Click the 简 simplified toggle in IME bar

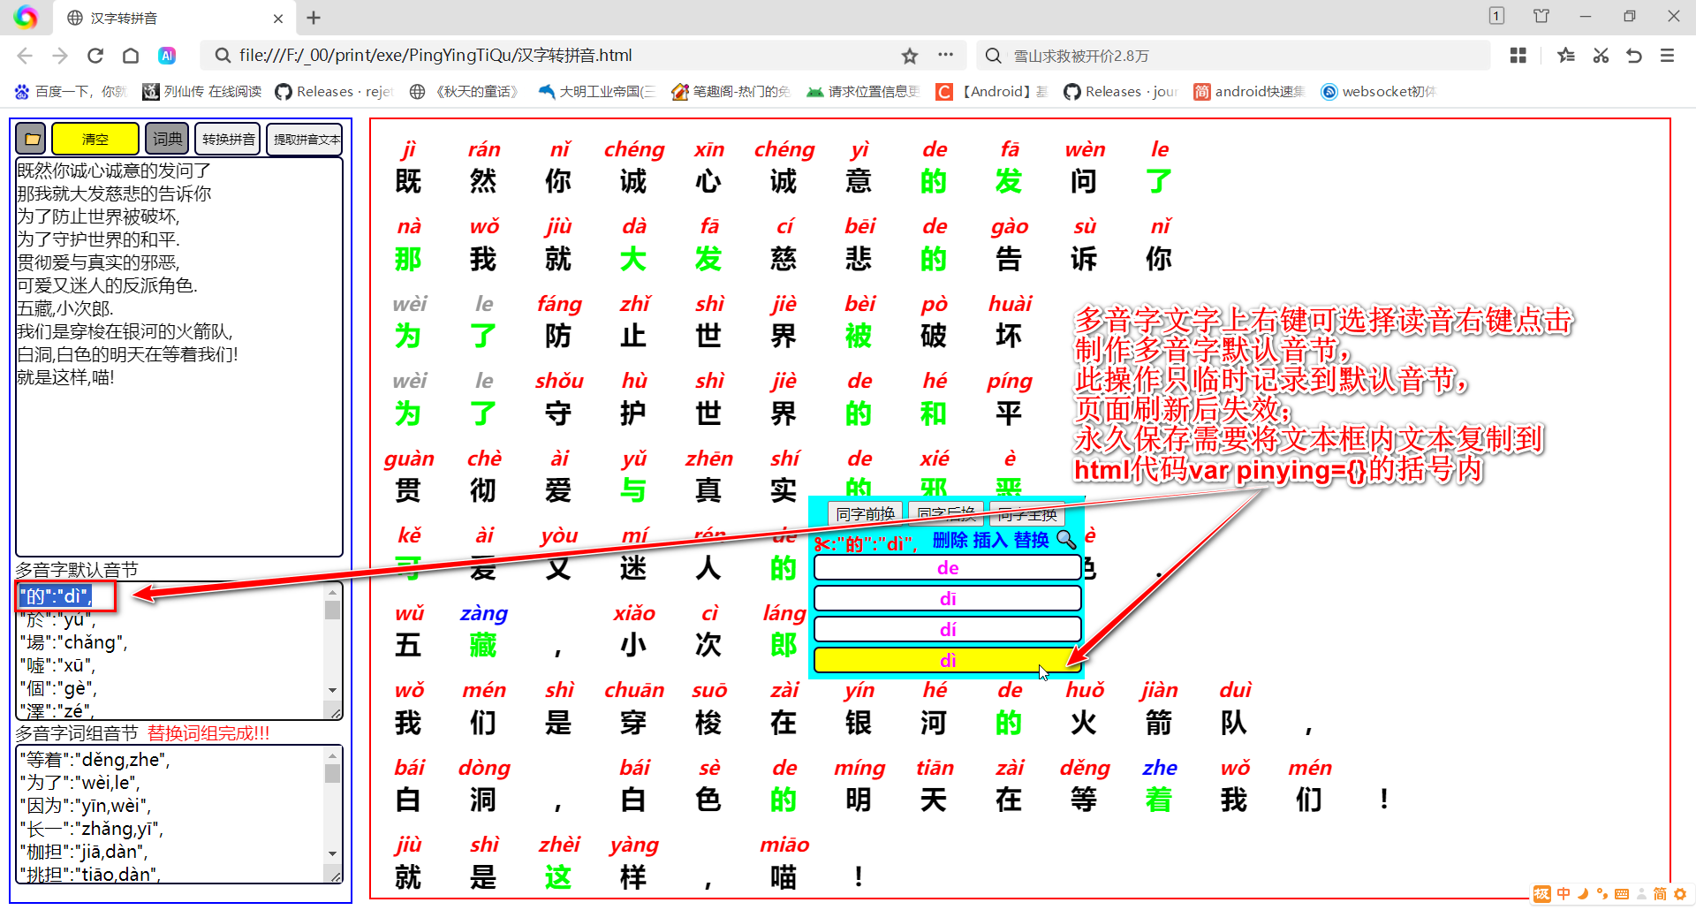(1660, 894)
